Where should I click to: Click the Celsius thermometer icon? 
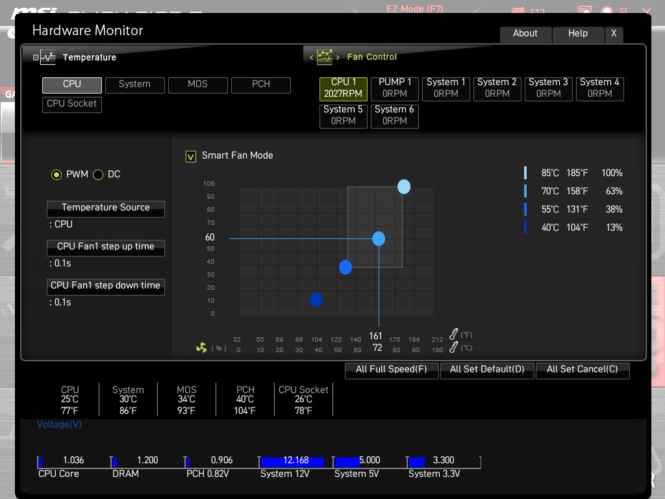pos(453,347)
